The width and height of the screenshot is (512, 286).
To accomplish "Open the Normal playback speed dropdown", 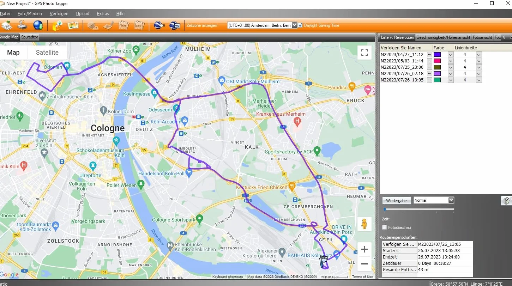I will pyautogui.click(x=451, y=200).
